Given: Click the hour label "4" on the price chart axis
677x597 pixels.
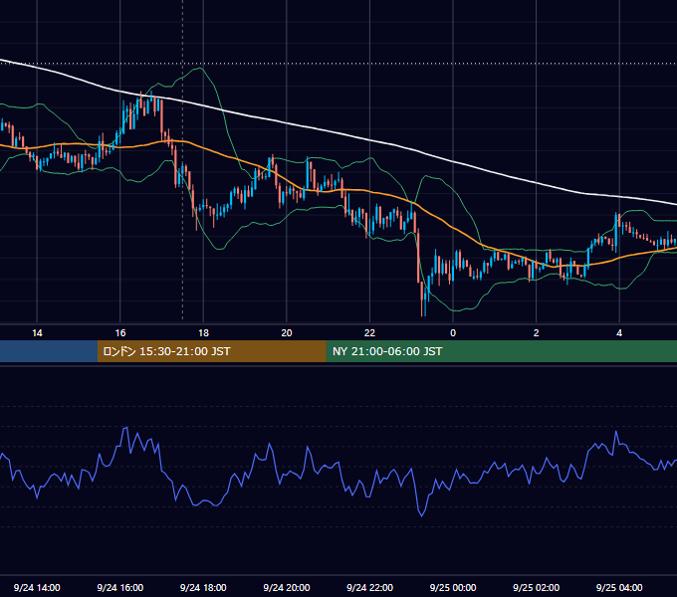Looking at the screenshot, I should pyautogui.click(x=619, y=333).
